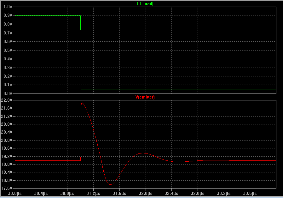Screen dimensions: 283x198
Task: Click the I(I_load) trace label
Action: pyautogui.click(x=145, y=3)
